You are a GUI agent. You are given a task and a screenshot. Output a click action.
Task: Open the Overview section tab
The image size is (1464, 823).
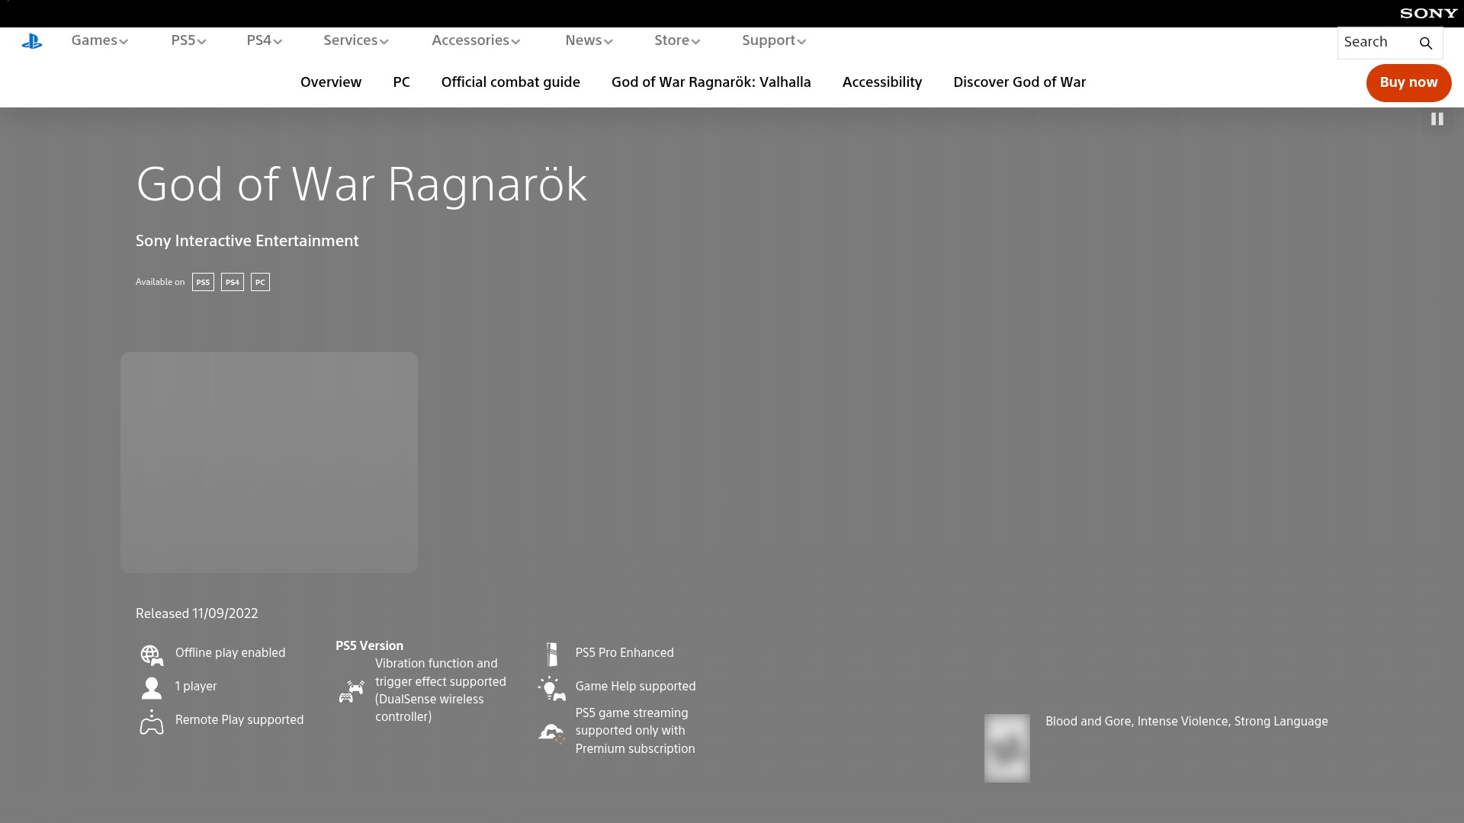tap(331, 82)
